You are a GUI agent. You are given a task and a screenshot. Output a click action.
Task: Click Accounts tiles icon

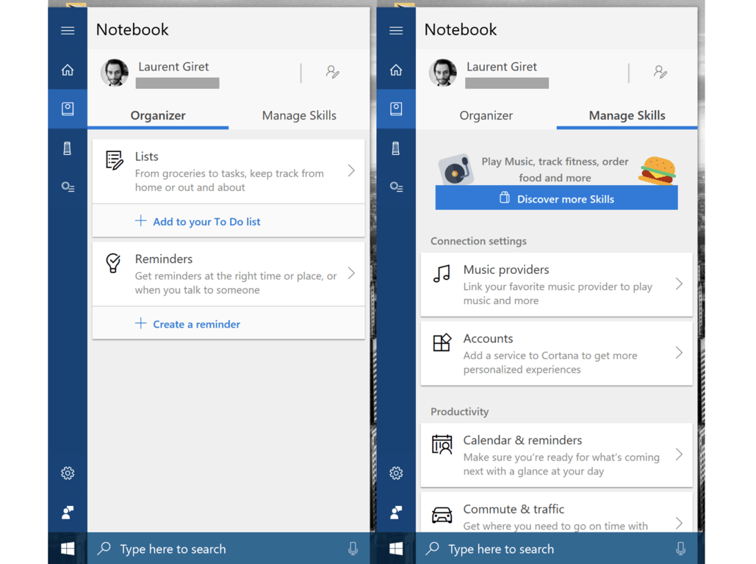point(442,343)
